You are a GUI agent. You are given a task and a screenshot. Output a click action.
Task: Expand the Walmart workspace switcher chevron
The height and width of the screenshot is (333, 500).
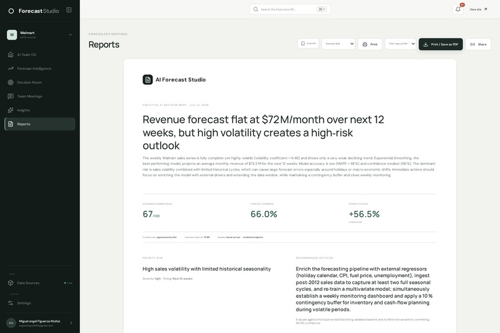pyautogui.click(x=71, y=35)
